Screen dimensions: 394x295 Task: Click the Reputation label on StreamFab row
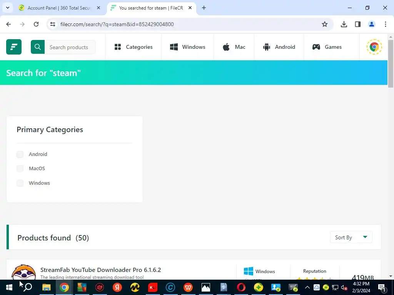[x=315, y=271]
